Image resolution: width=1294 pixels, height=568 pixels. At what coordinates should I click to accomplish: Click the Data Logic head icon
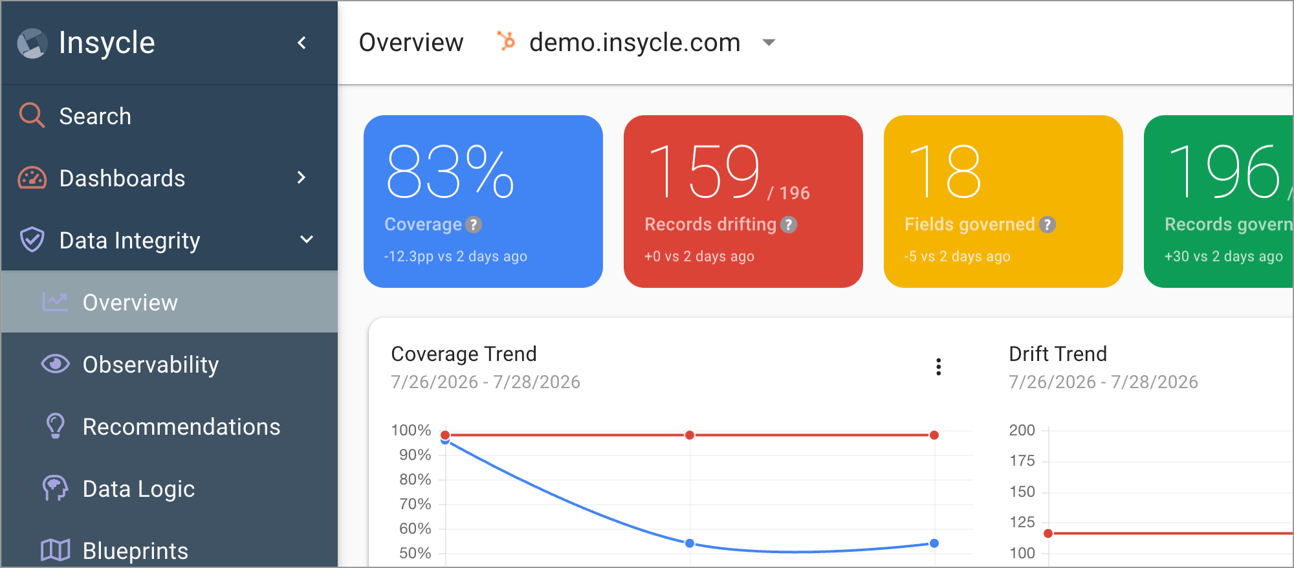tap(55, 488)
